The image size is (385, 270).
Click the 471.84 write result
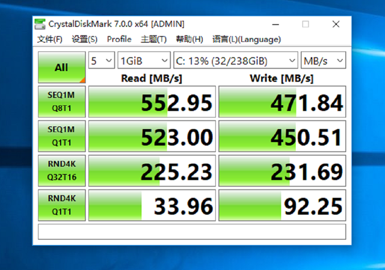(282, 102)
